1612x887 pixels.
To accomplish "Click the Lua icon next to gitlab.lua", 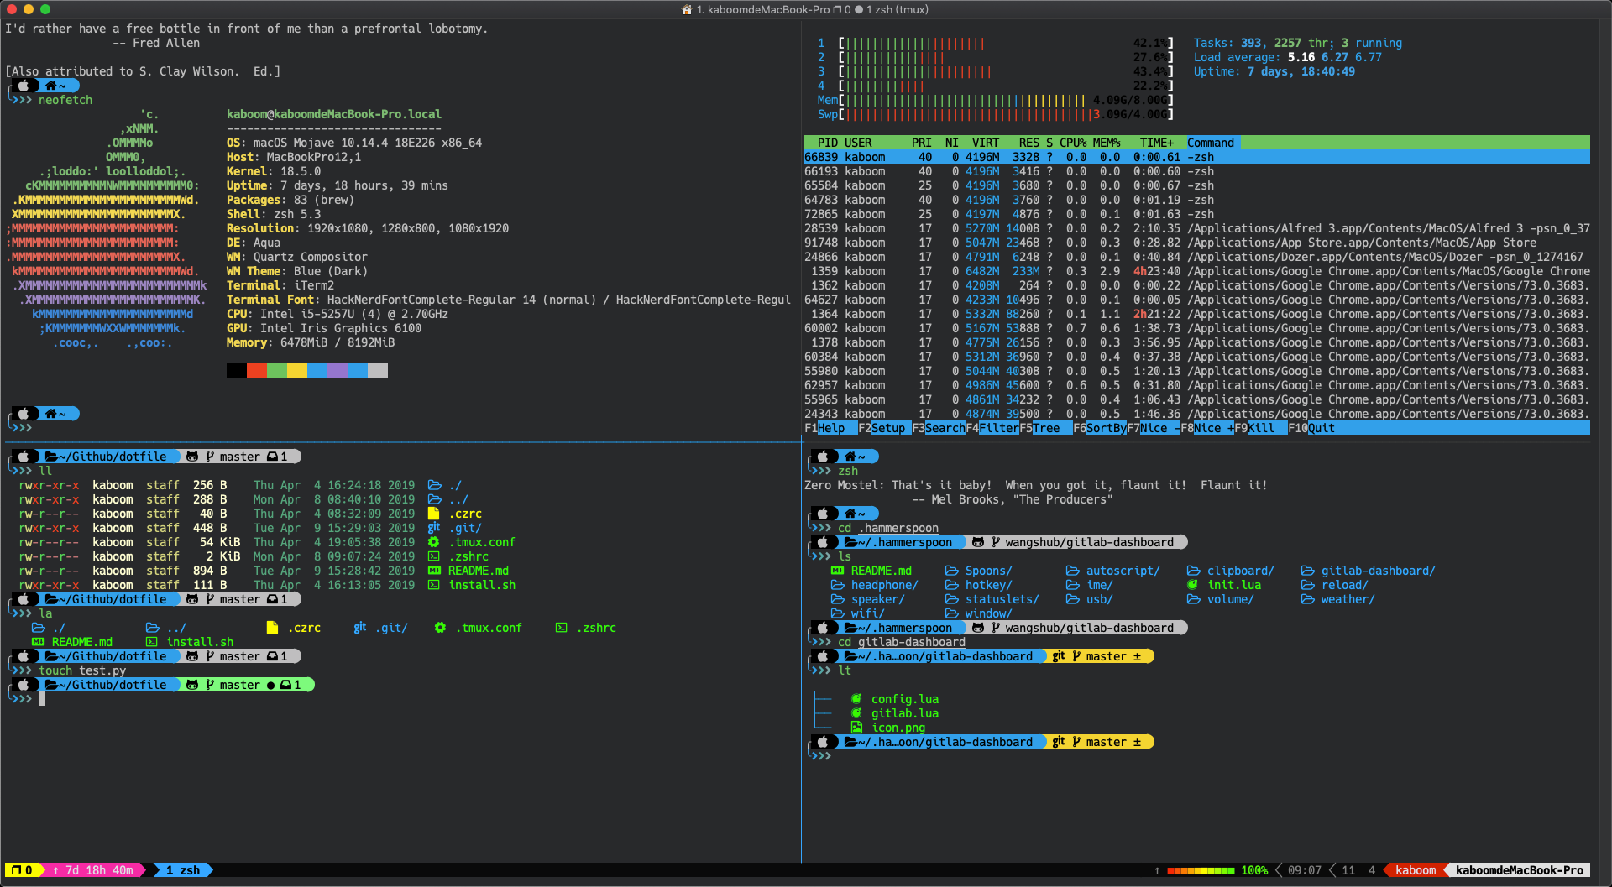I will [856, 713].
